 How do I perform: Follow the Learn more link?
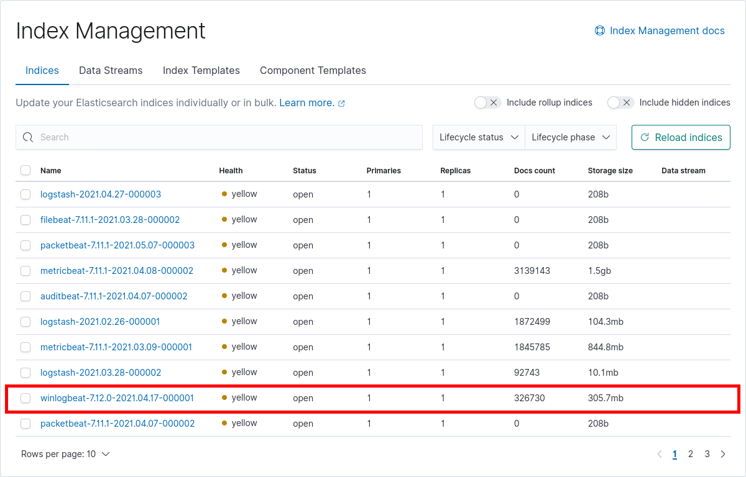tap(307, 102)
